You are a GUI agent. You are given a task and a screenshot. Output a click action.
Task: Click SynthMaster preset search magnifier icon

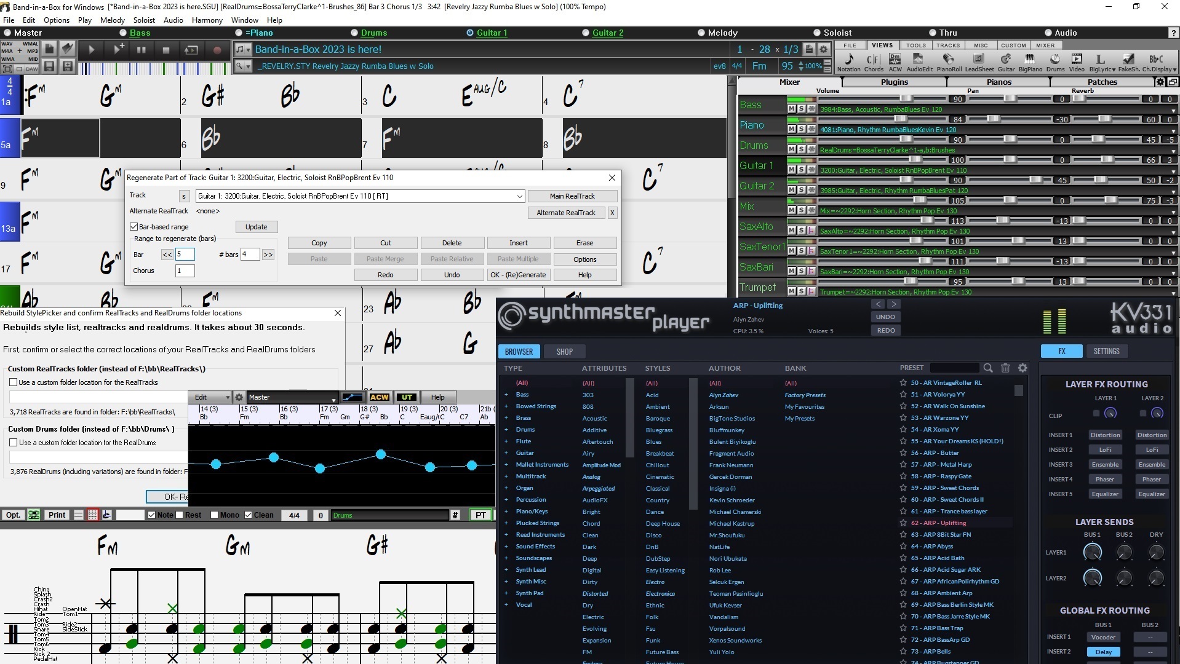(988, 368)
